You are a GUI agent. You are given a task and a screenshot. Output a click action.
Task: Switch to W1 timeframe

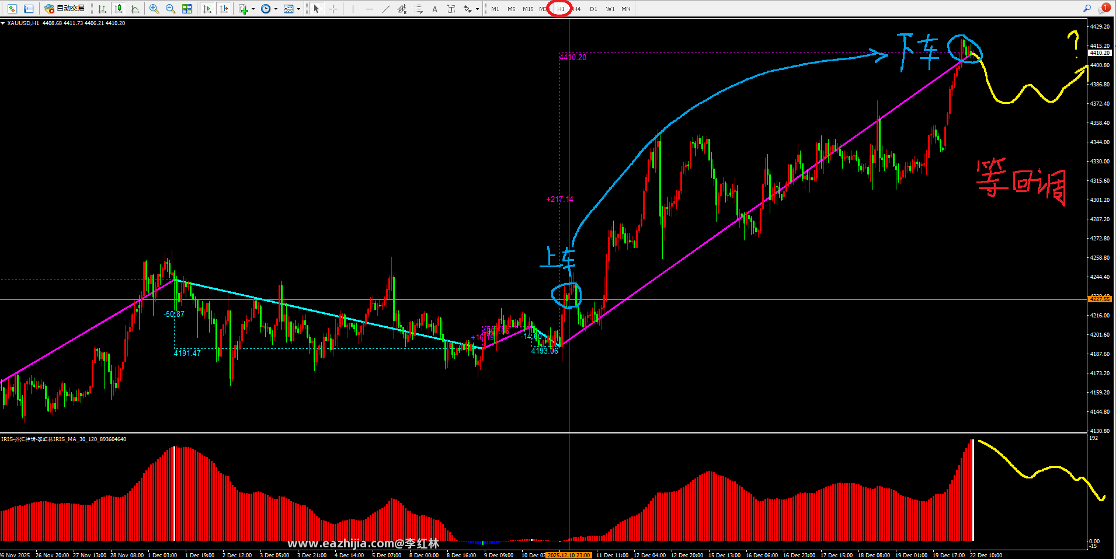pos(610,9)
